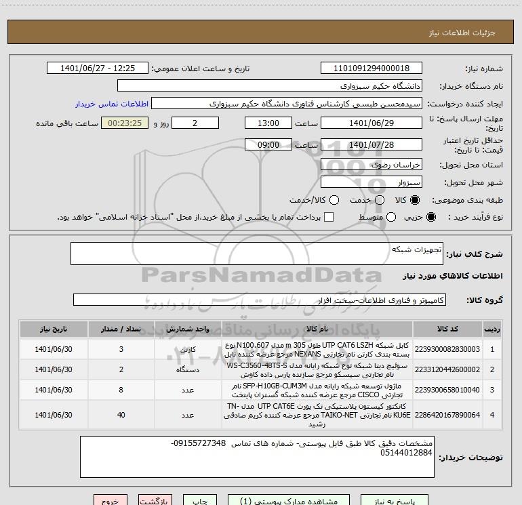The width and height of the screenshot is (522, 505).
Task: Click the remaining time field 00:23:25
Action: pos(125,123)
